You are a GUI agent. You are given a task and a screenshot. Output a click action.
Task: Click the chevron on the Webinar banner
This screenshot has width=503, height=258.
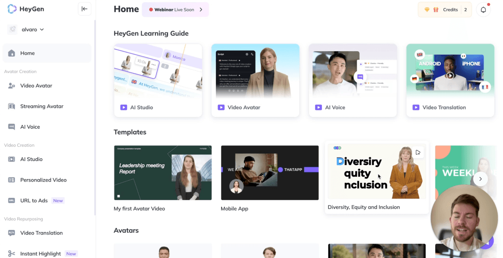pyautogui.click(x=201, y=10)
